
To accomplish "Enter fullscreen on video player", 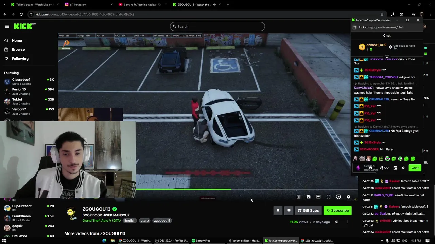I will click(328, 197).
